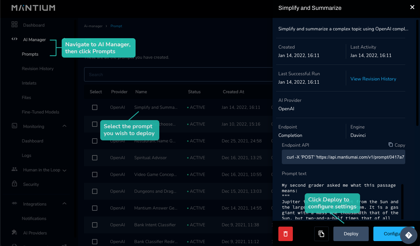Click the Name column header

141,92
